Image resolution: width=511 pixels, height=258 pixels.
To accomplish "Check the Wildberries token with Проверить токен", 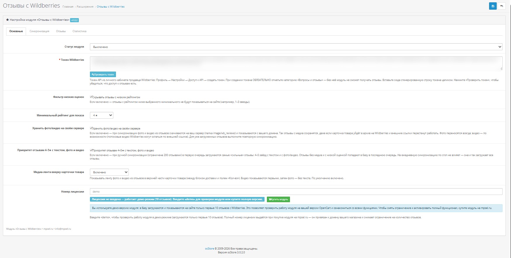I will coord(103,75).
